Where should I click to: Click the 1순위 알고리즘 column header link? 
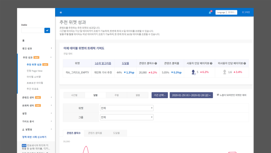103,63
